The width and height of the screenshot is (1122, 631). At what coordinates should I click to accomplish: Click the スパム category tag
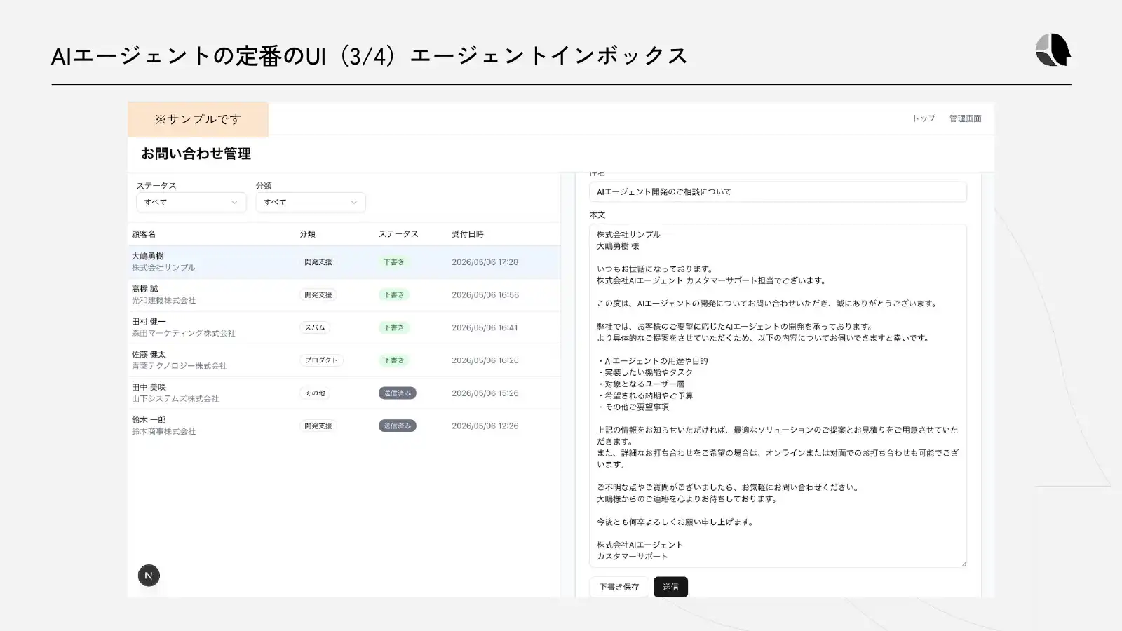coord(315,327)
